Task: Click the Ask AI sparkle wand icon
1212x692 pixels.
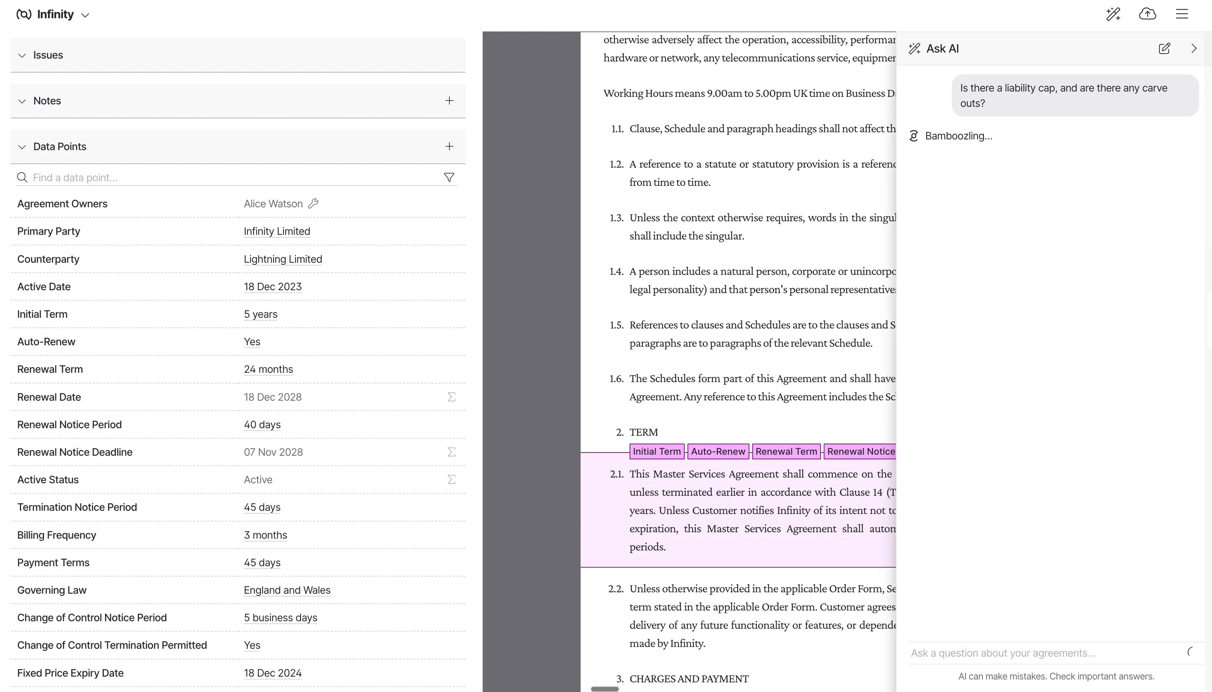Action: coord(914,49)
